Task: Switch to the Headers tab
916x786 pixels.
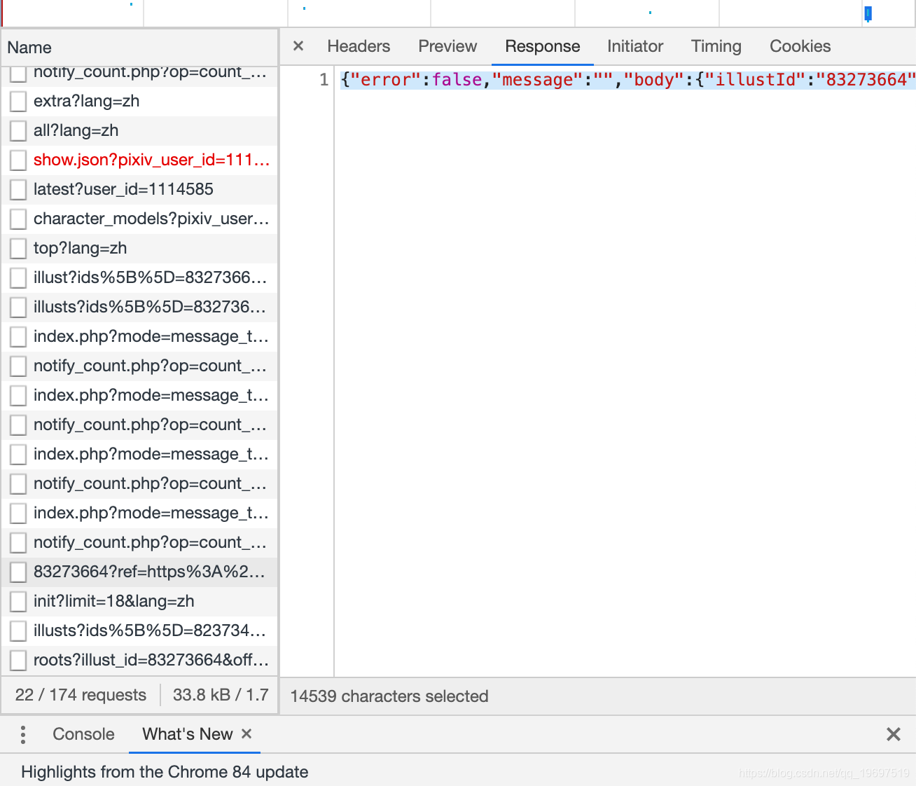Action: click(x=359, y=46)
